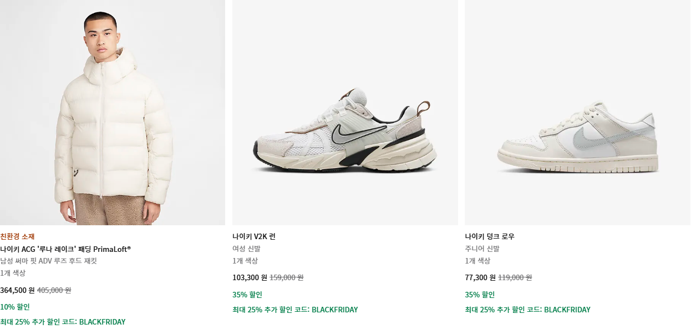
Task: Click the 나이키 V2K 런 product title
Action: (x=254, y=236)
